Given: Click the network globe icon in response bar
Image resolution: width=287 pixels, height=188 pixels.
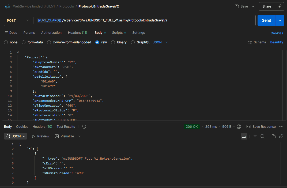Looking at the screenshot, I should [x=239, y=127].
